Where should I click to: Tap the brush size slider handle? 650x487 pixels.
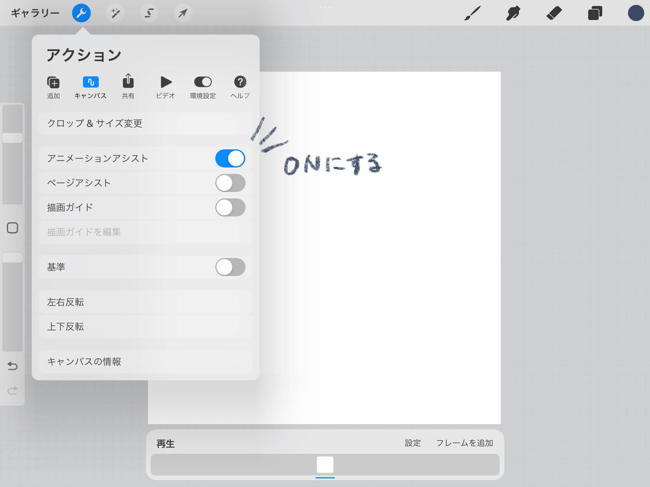(13, 138)
